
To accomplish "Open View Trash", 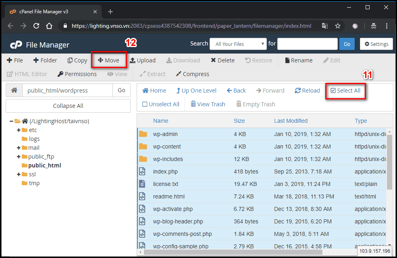I will (208, 104).
